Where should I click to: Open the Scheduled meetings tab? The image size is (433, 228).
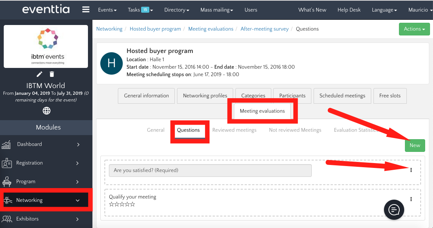pos(342,96)
